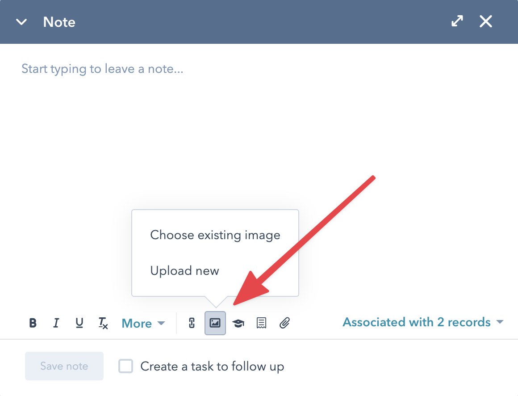Insert a knowledge base article

coord(238,323)
